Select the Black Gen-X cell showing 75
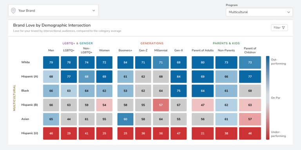301x150 pixels. click(179, 91)
